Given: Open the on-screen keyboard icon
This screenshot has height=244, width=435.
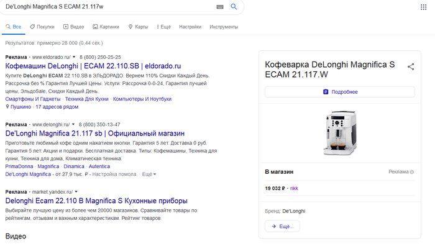Looking at the screenshot, I should [220, 7].
